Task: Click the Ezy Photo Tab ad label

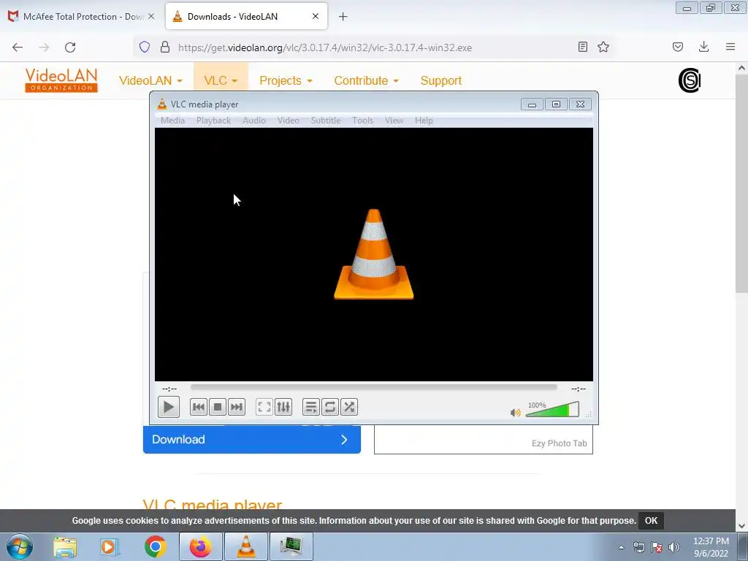Action: coord(559,443)
